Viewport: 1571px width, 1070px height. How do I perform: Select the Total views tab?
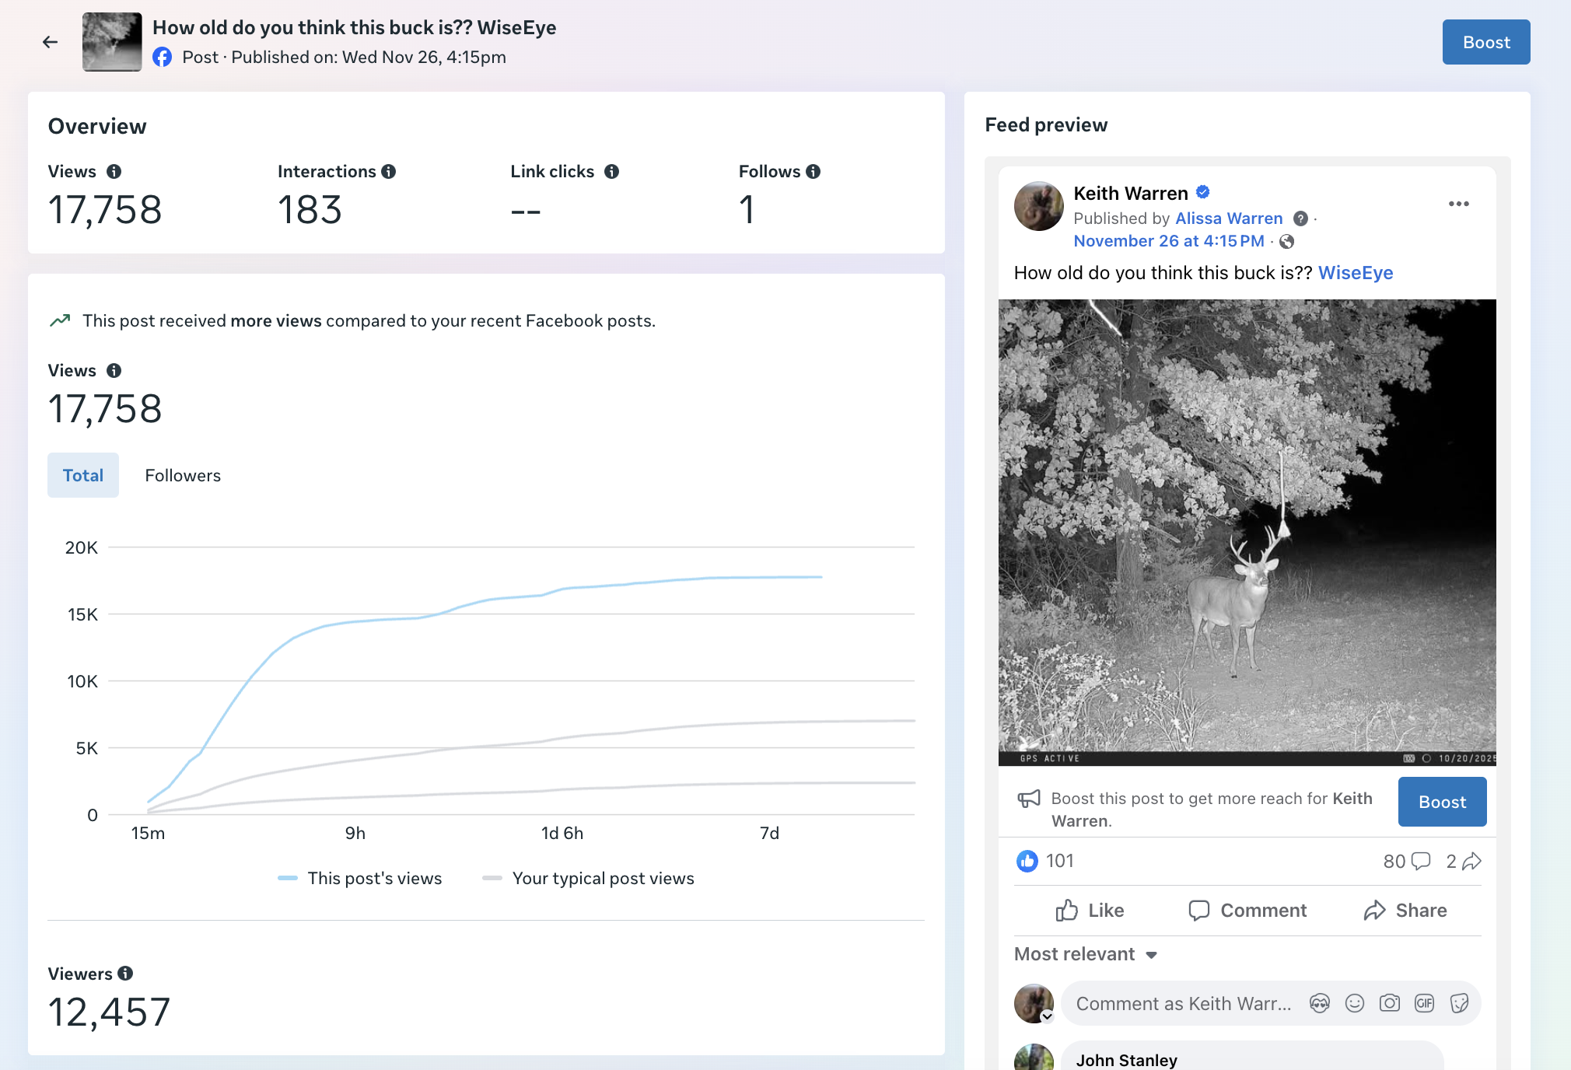(83, 475)
